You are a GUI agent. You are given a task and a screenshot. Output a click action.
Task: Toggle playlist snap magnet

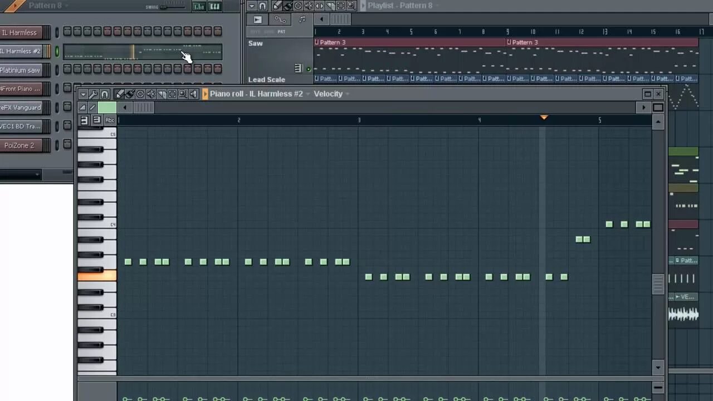pos(262,6)
